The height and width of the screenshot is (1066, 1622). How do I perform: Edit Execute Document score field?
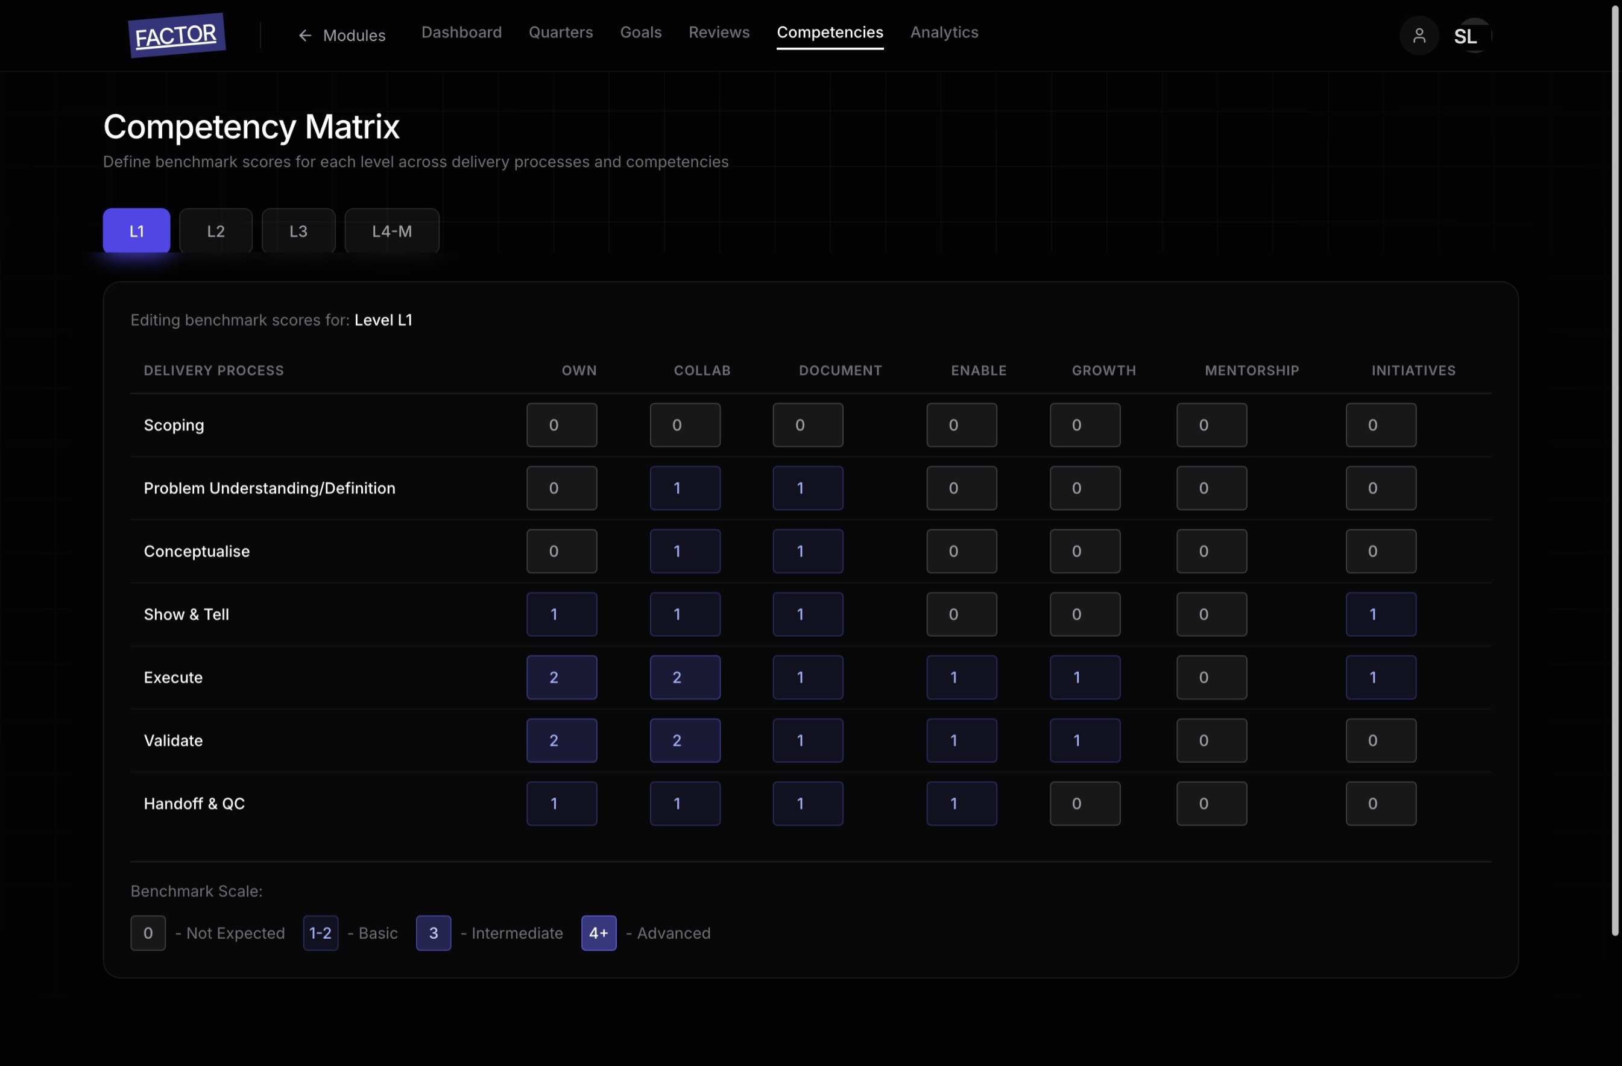pos(807,678)
